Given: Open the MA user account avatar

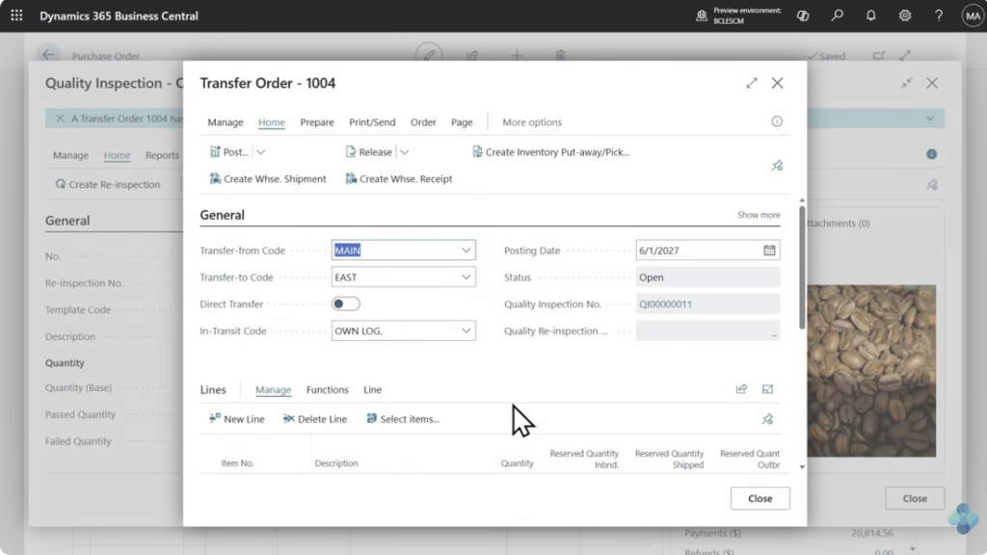Looking at the screenshot, I should 973,15.
